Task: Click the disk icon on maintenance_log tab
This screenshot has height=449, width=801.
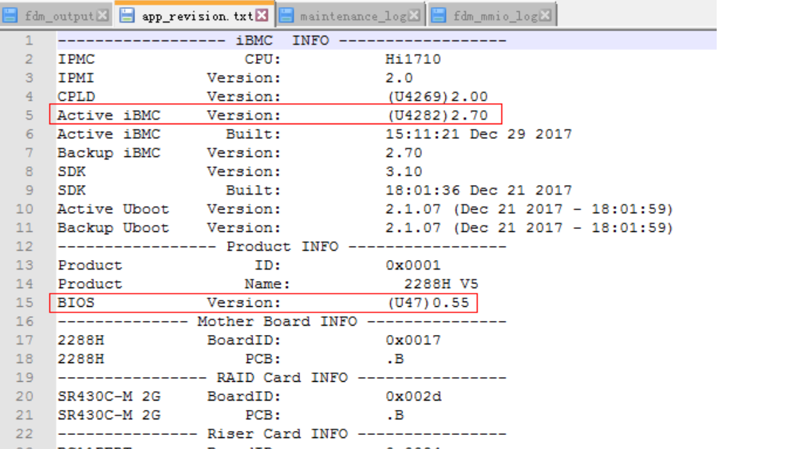Action: (x=287, y=16)
